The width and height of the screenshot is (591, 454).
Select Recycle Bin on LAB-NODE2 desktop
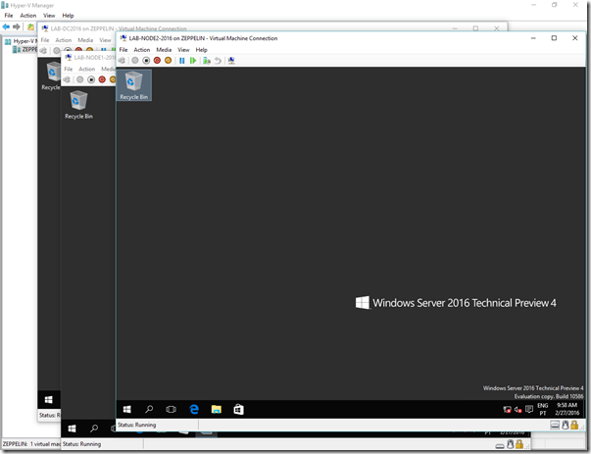pyautogui.click(x=134, y=85)
